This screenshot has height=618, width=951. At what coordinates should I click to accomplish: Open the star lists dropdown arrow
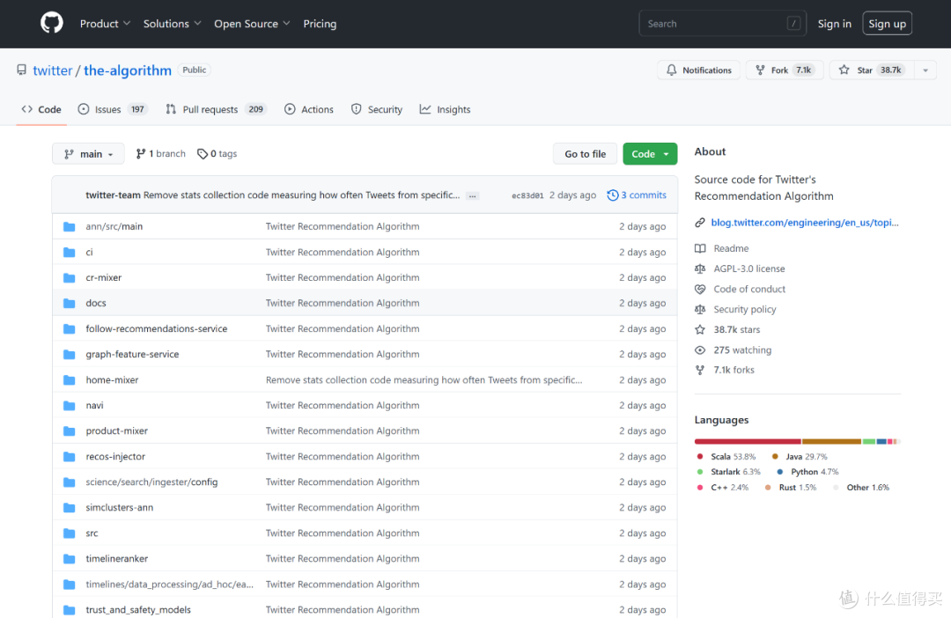(x=925, y=70)
